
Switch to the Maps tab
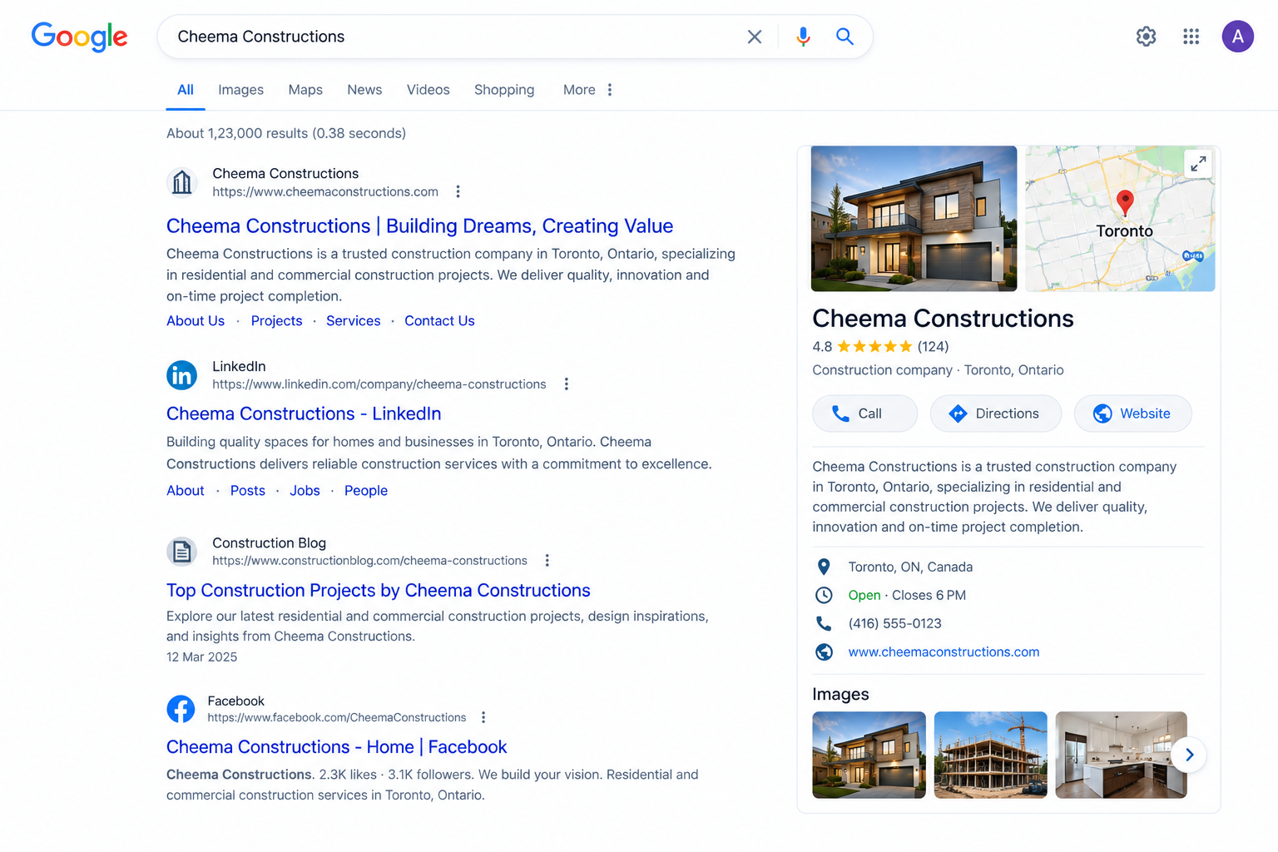click(x=305, y=90)
